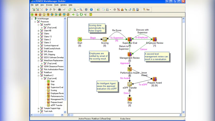
Task: Select the Stop node on the diagram
Action: click(130, 99)
